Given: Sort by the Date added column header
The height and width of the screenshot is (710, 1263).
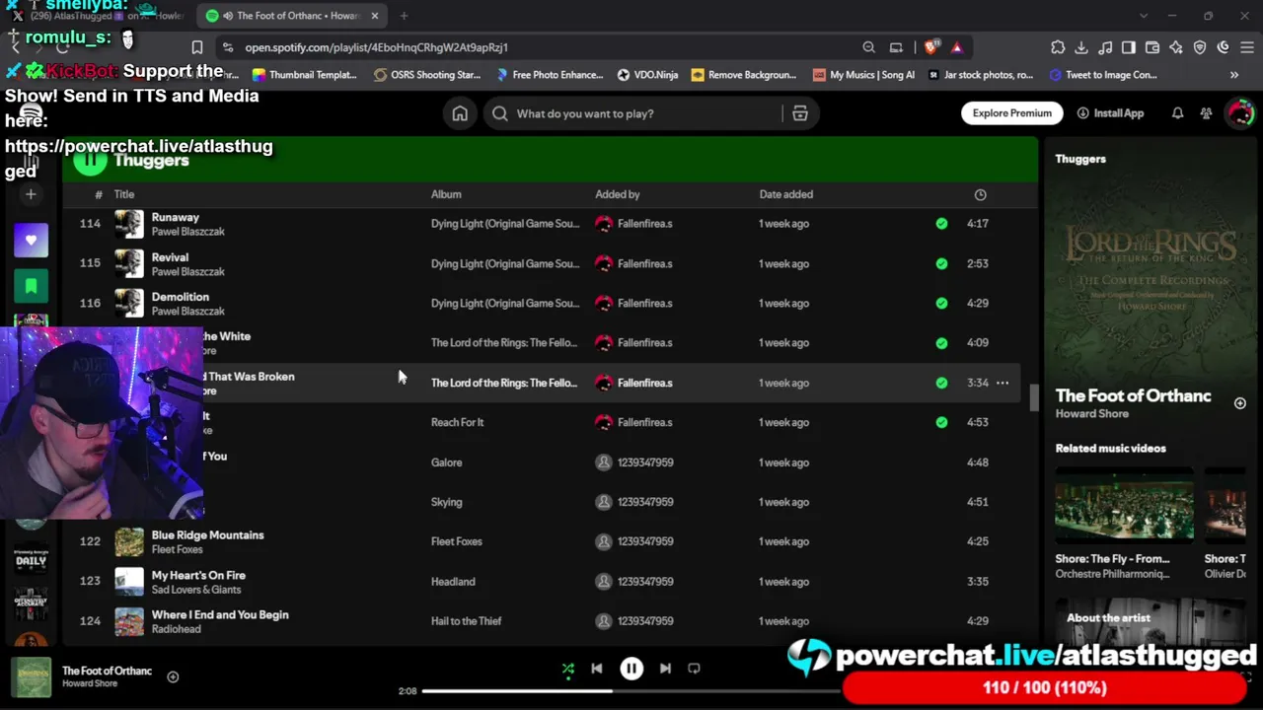Looking at the screenshot, I should (786, 194).
